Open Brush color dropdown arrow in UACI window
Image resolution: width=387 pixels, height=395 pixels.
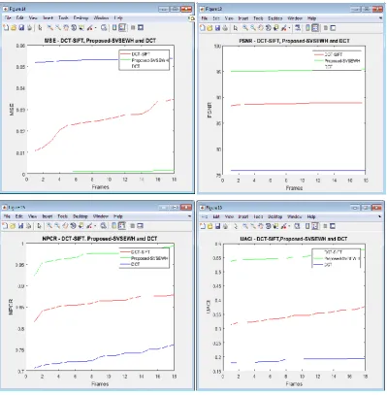[289, 226]
